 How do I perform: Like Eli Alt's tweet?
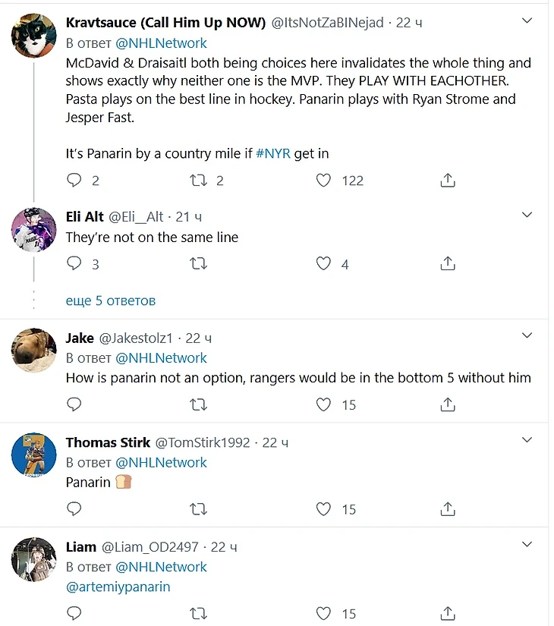coord(324,263)
